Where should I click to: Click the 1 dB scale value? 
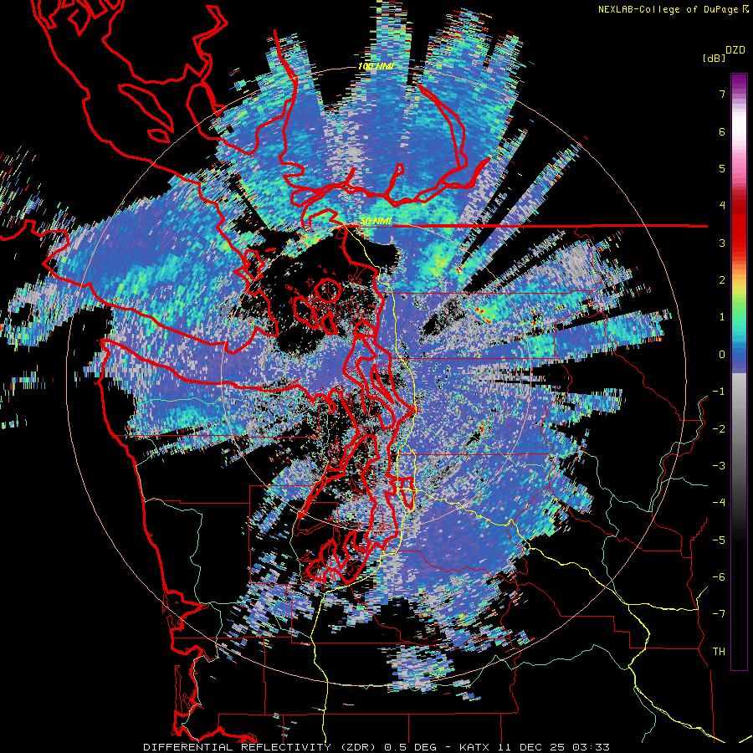(722, 317)
